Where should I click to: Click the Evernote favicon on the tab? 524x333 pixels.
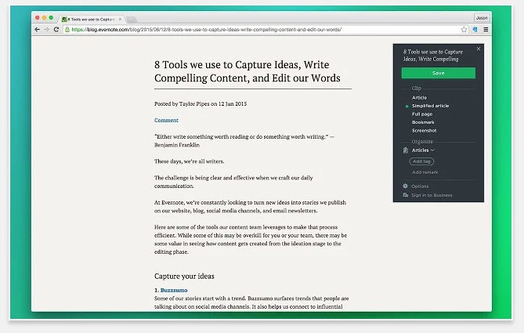coord(64,20)
